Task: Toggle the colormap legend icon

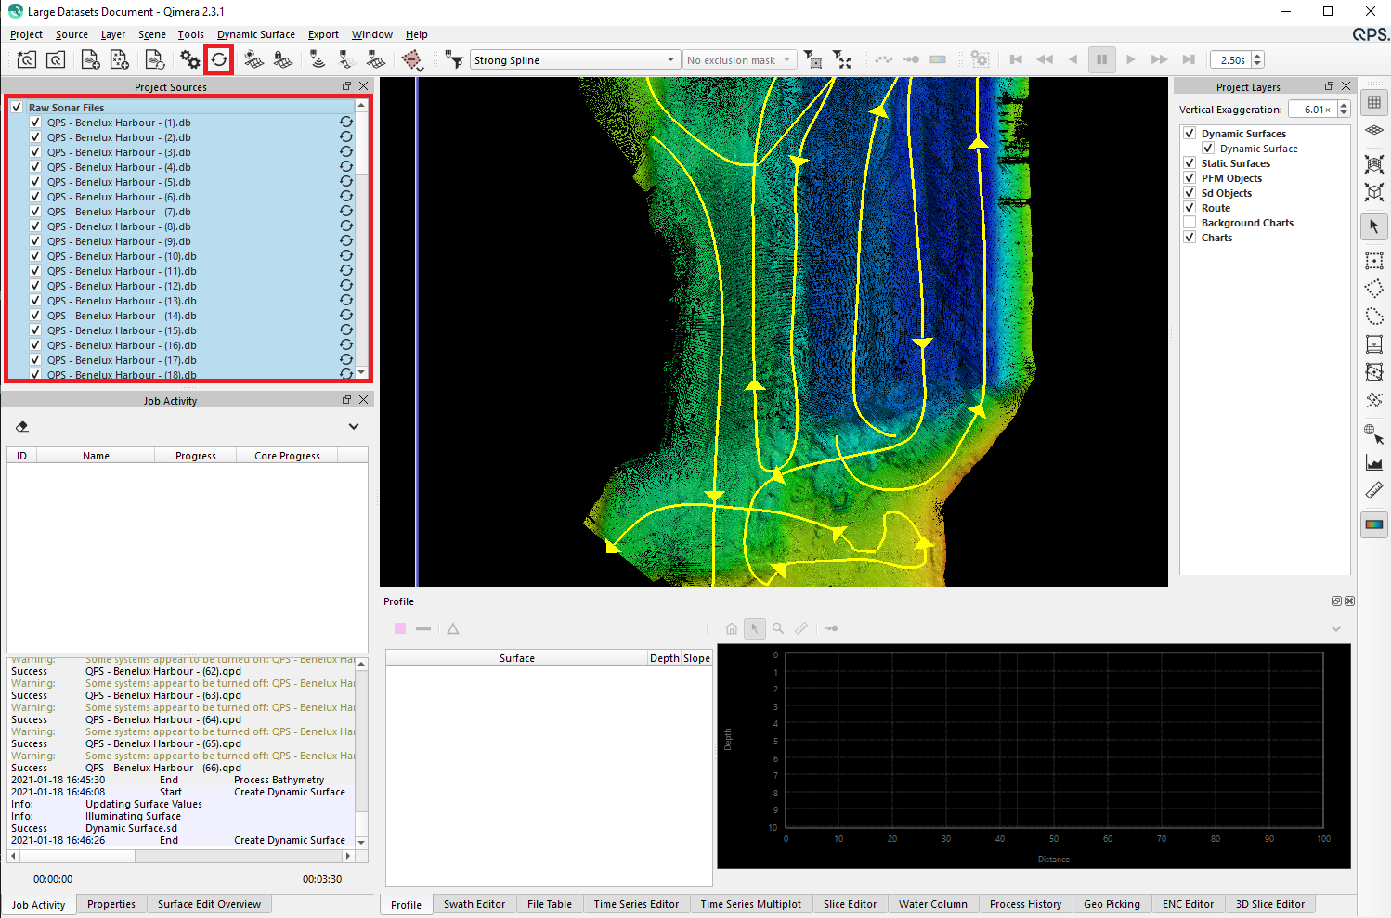Action: pyautogui.click(x=1374, y=524)
